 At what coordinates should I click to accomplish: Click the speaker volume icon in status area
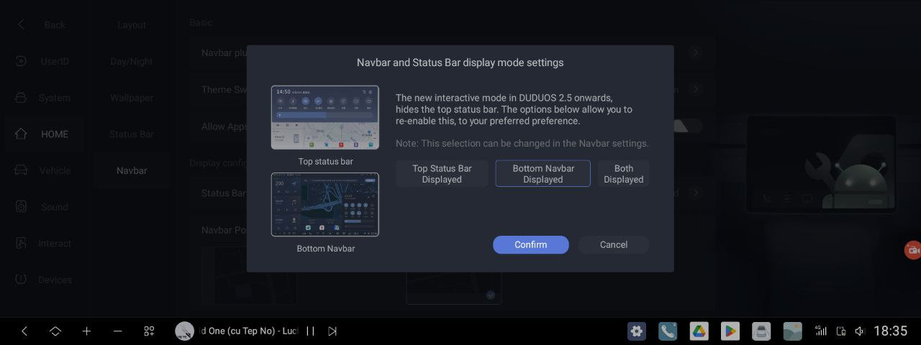(859, 331)
